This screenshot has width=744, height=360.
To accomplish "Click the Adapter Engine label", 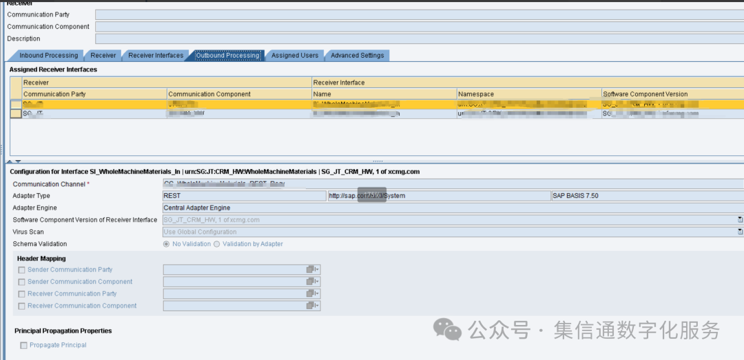I will (x=34, y=207).
